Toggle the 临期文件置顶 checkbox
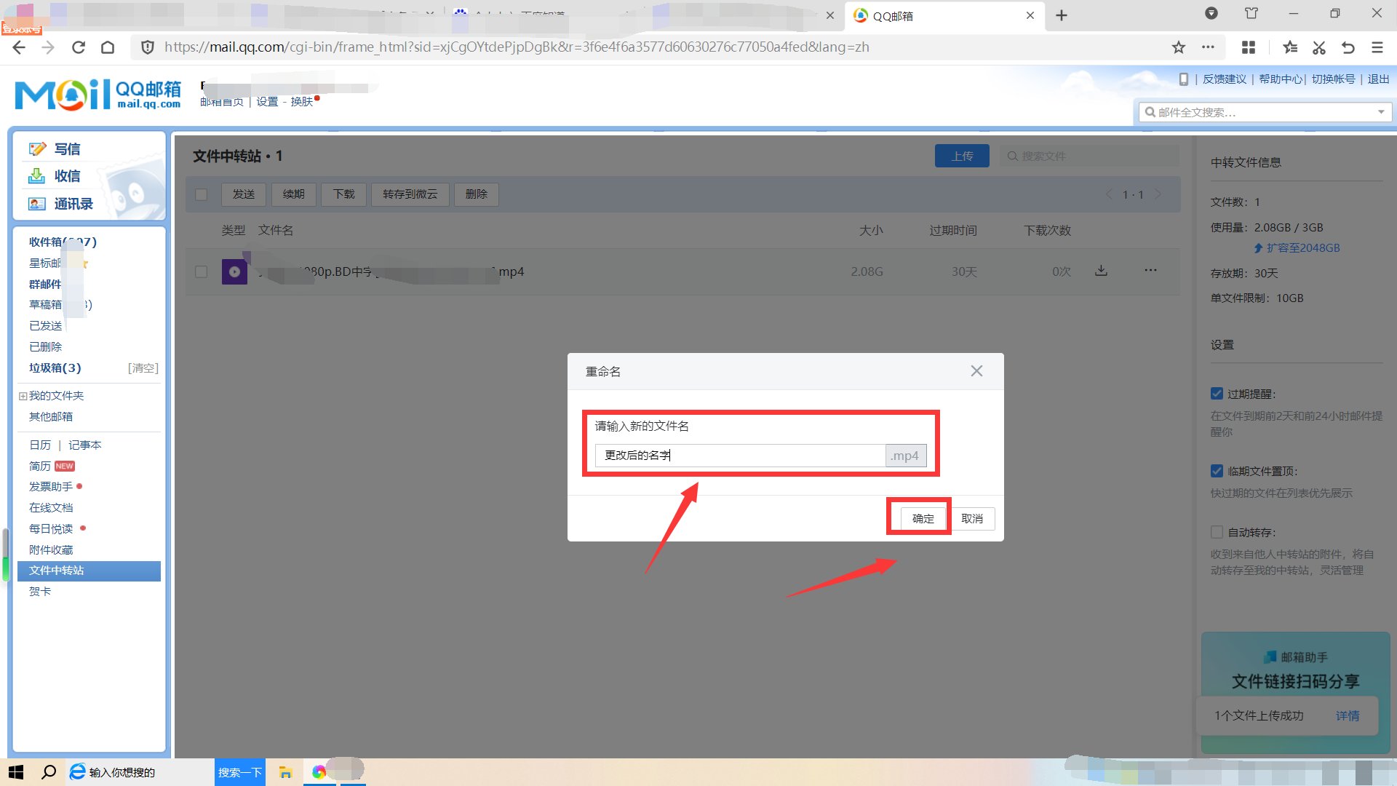This screenshot has width=1397, height=786. 1217,471
